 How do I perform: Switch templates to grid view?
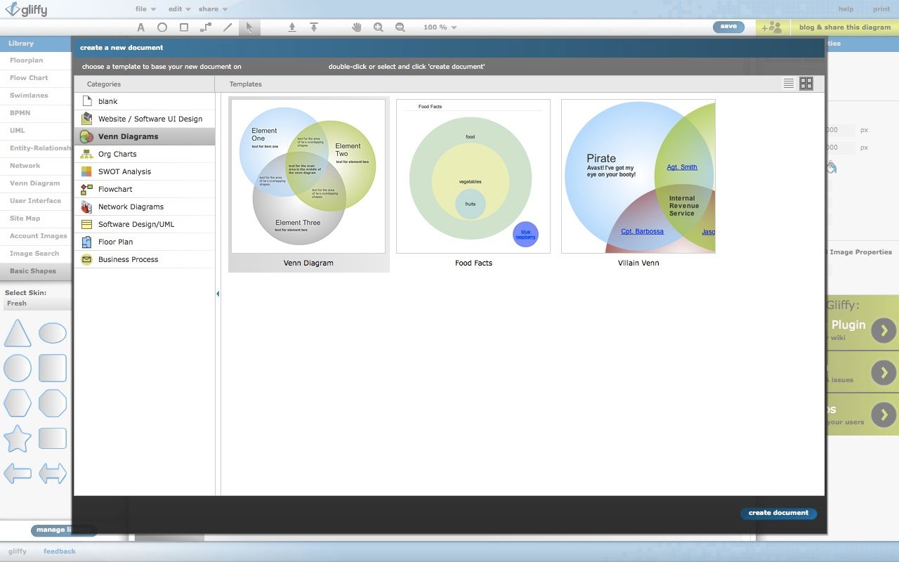point(806,84)
